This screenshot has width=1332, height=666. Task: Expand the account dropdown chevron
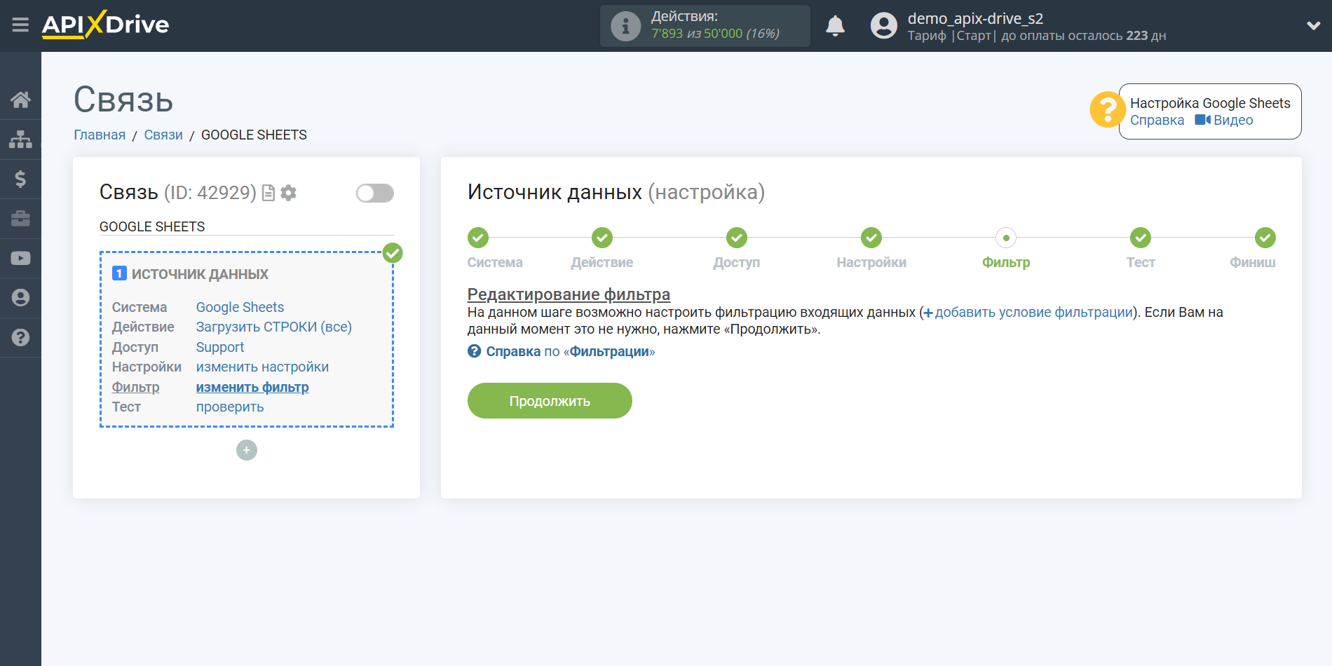coord(1313,26)
